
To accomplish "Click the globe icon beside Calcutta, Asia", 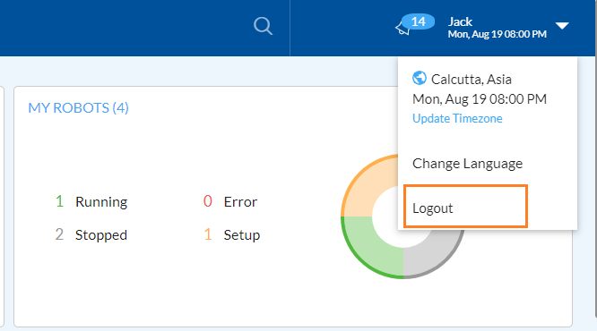I will (420, 79).
